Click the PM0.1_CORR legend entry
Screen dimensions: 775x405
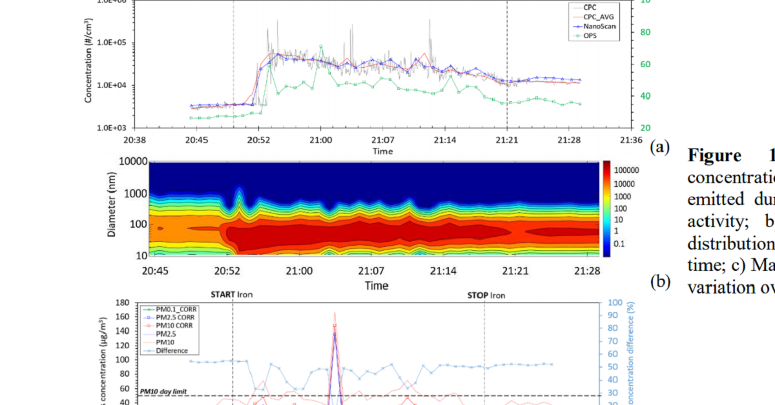[x=167, y=309]
